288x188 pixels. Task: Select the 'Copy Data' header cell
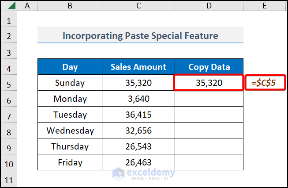pos(209,67)
